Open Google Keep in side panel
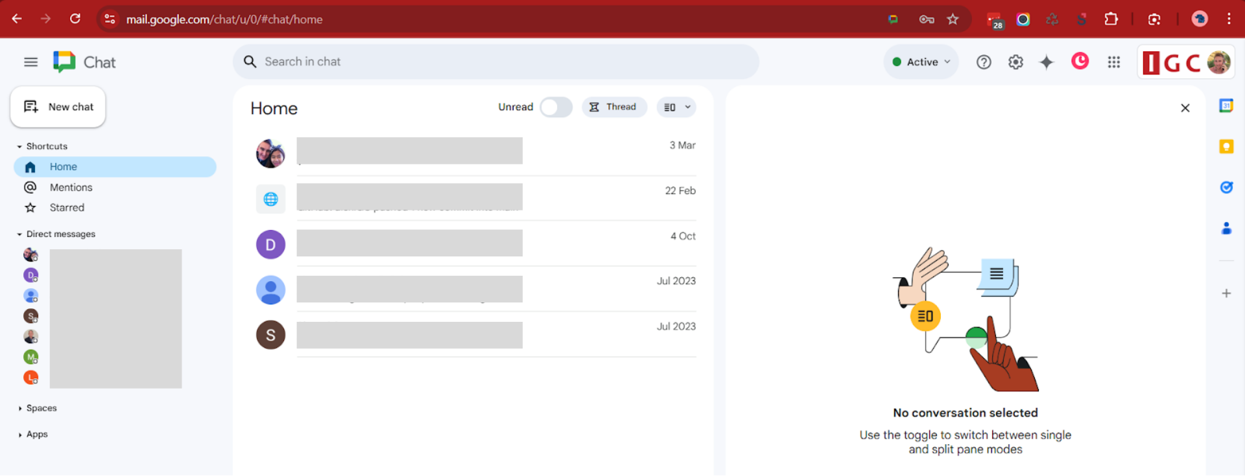Viewport: 1245px width, 476px height. coord(1226,147)
